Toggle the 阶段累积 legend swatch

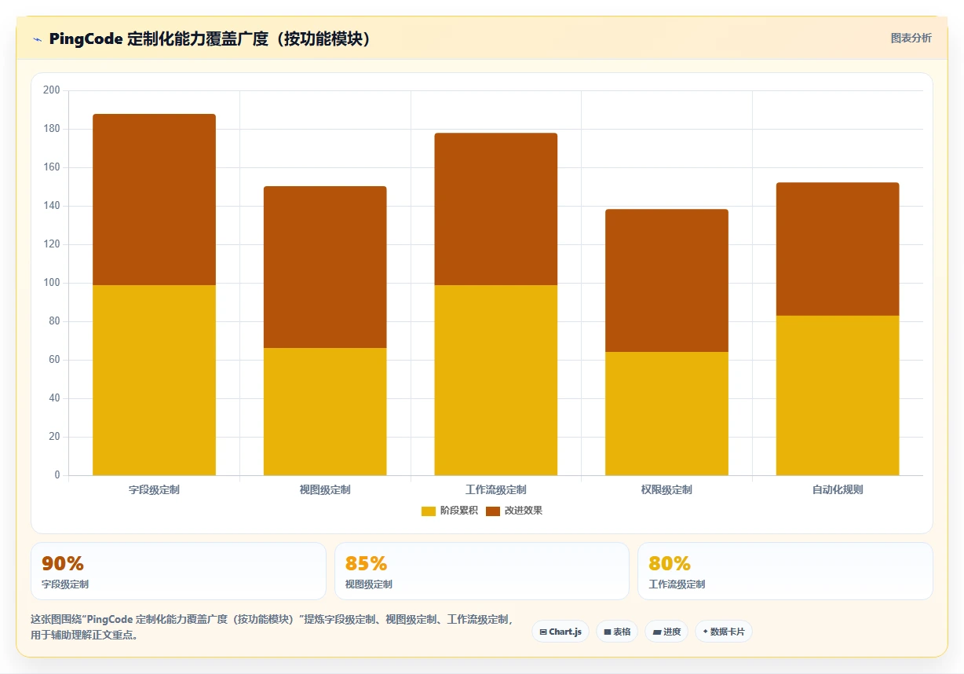pyautogui.click(x=429, y=511)
